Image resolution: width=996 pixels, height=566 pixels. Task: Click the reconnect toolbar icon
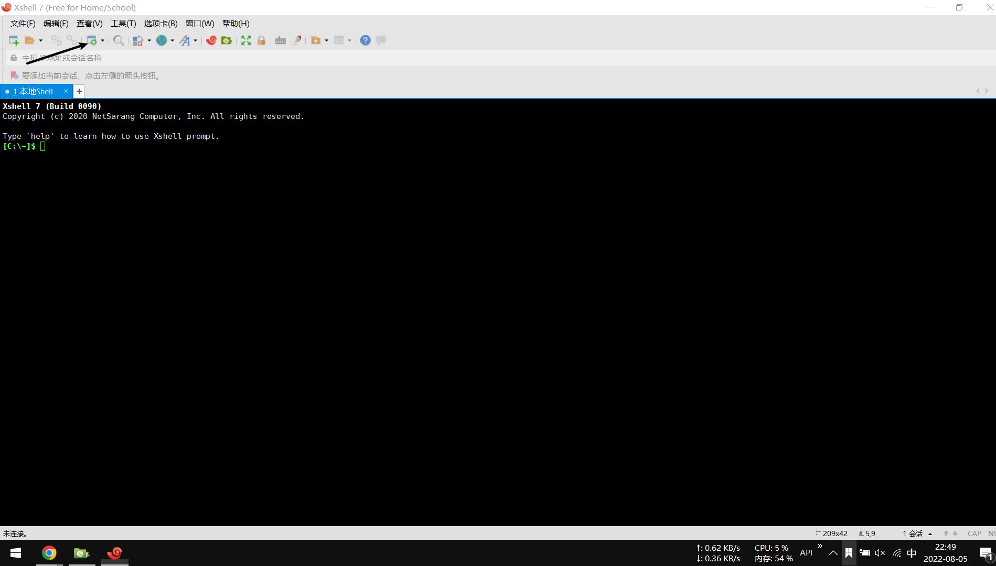[x=56, y=40]
